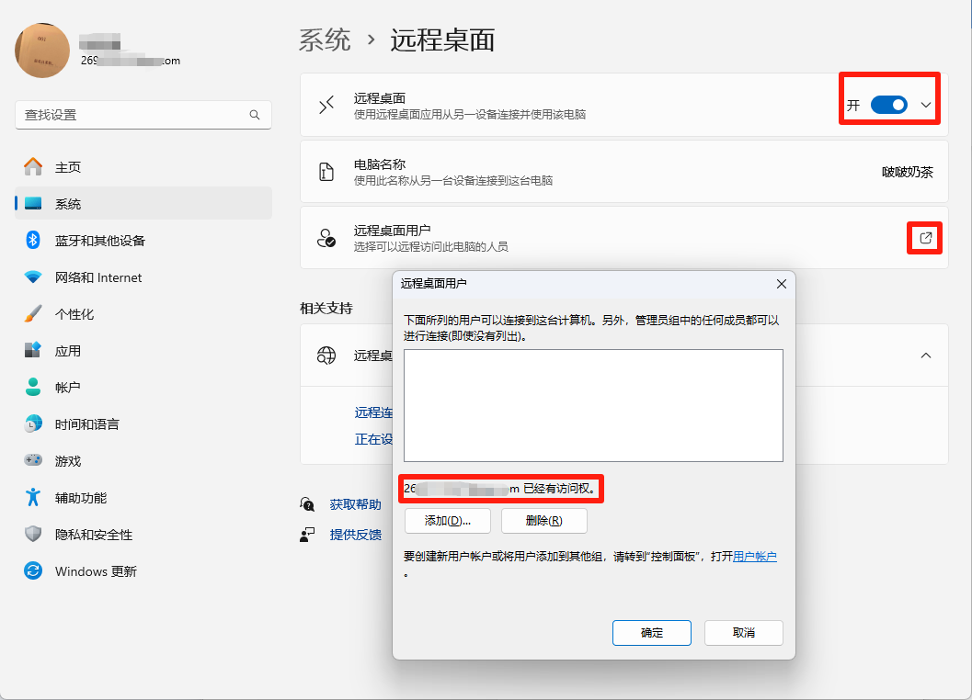Image resolution: width=972 pixels, height=700 pixels.
Task: Select 蓝牙和其他设备 menu label
Action: coord(100,241)
